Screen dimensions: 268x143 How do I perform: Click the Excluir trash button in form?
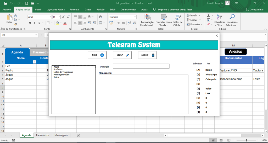coord(148,55)
